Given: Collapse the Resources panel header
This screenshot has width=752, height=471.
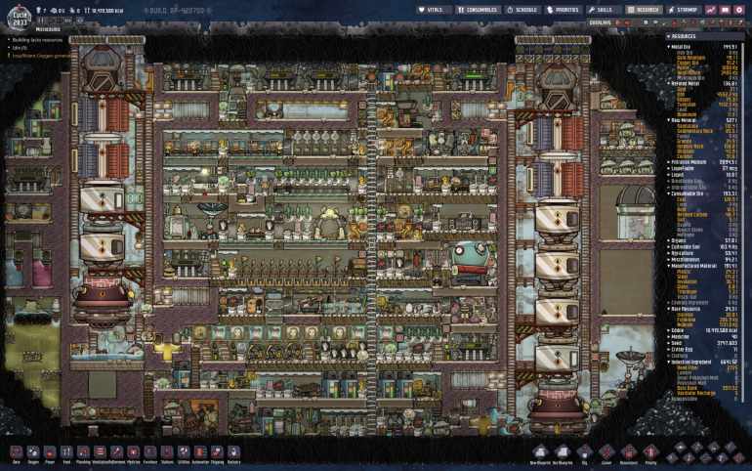Looking at the screenshot, I should [x=703, y=36].
